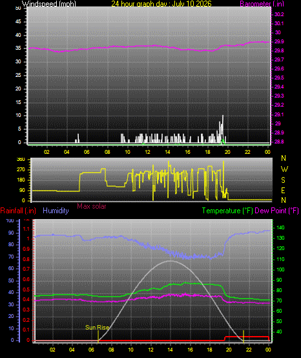
Task: Click the wind direction W compass label
Action: coord(284,169)
